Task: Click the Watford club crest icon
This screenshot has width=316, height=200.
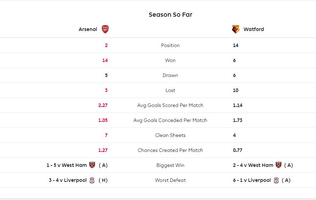Action: (236, 29)
